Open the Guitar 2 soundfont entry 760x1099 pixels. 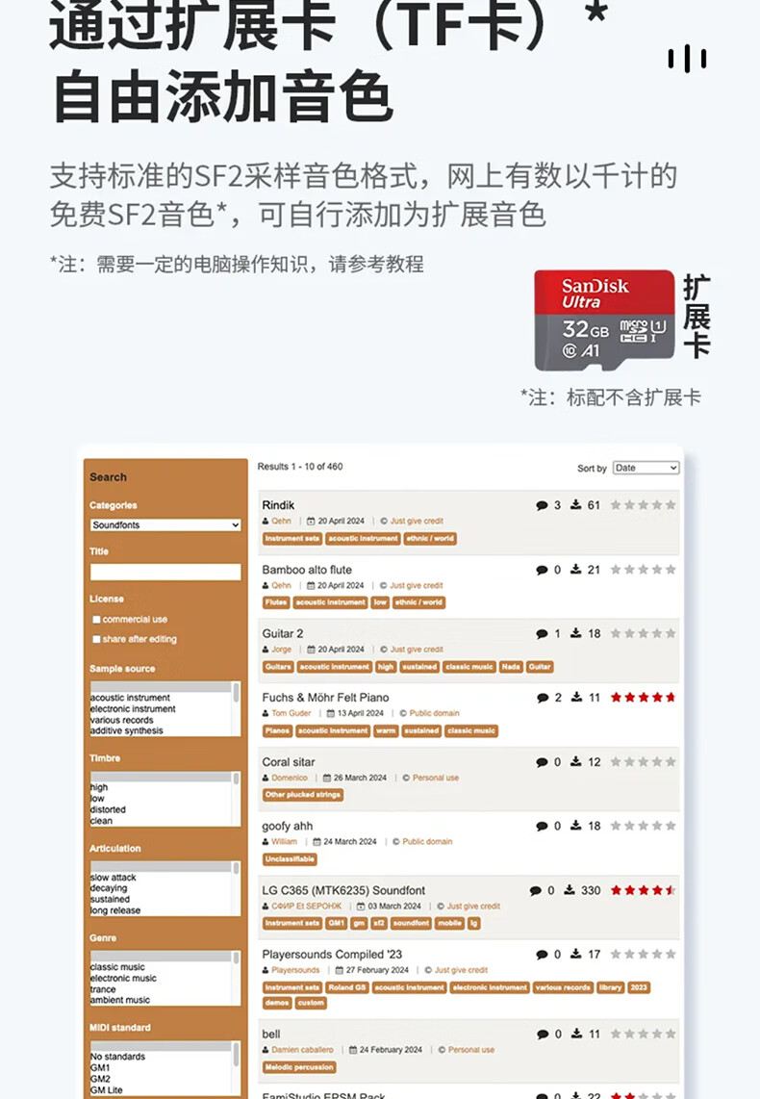point(282,633)
